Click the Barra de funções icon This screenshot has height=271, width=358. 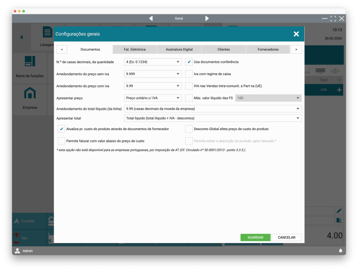pos(30,61)
